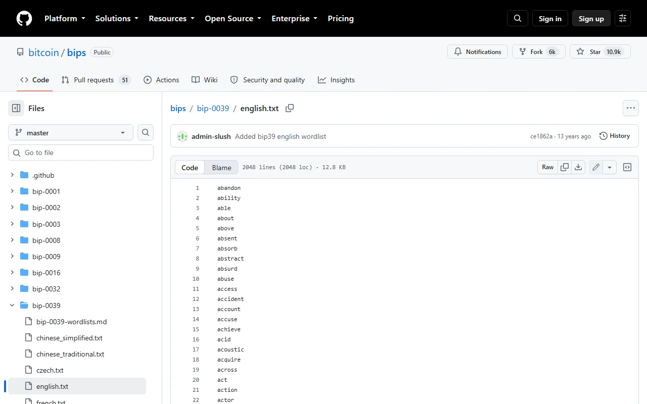Image resolution: width=647 pixels, height=404 pixels.
Task: Click the search magnifier icon in header
Action: click(x=518, y=19)
